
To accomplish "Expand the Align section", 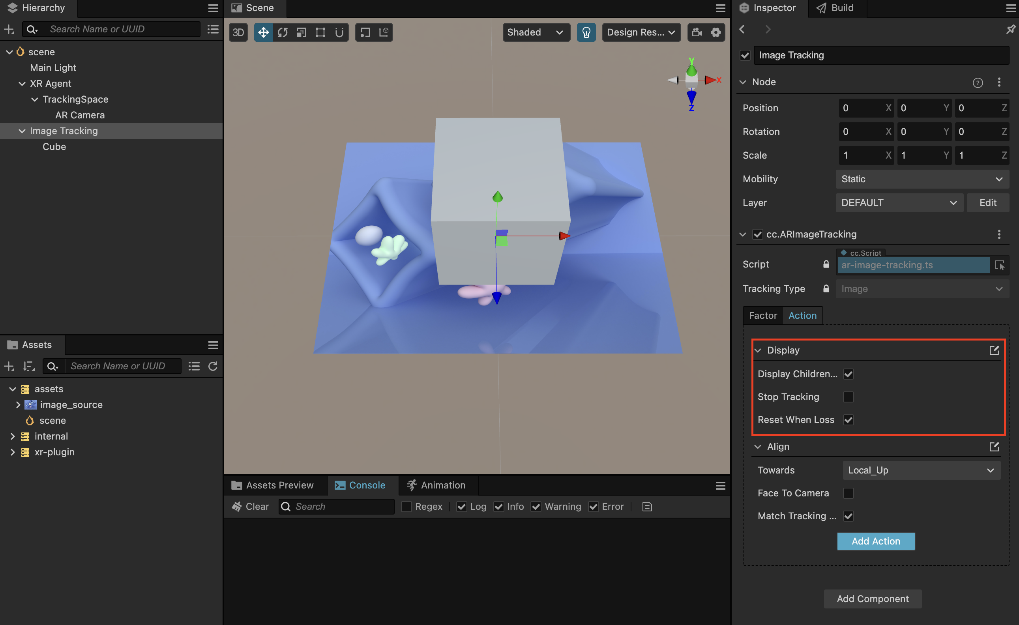I will pos(759,446).
